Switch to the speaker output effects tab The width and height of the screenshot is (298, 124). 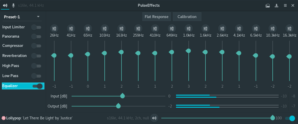(x=5, y=5)
